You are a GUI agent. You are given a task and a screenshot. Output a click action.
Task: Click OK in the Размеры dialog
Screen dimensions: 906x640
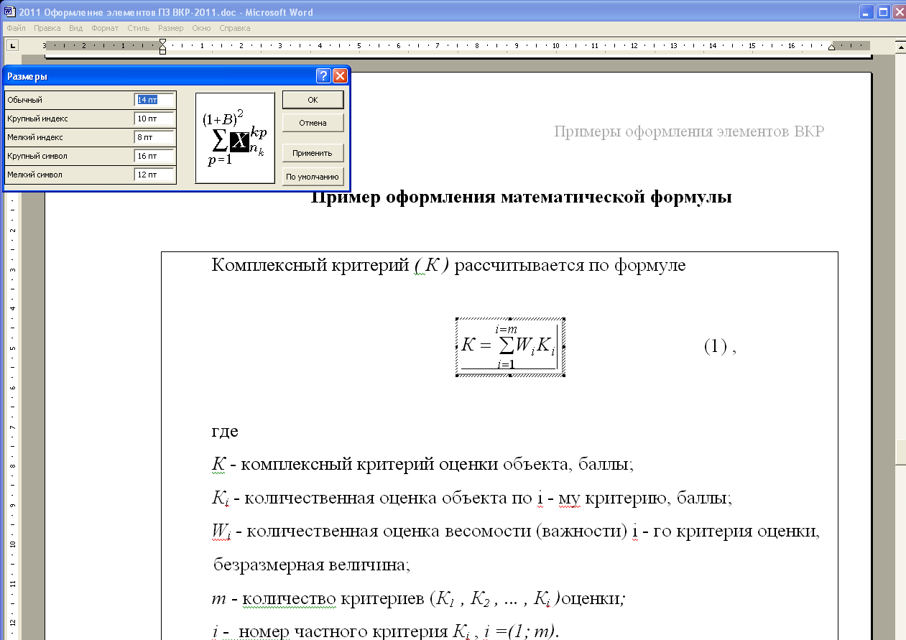coord(313,100)
